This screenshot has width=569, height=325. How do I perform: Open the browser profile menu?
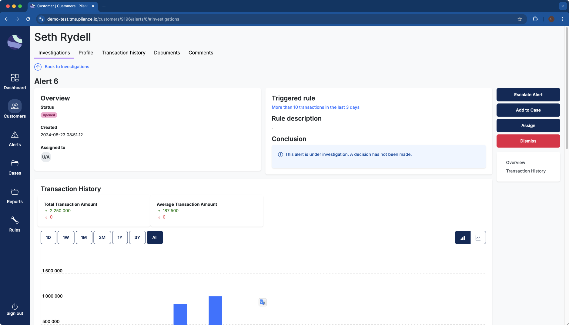pyautogui.click(x=551, y=19)
